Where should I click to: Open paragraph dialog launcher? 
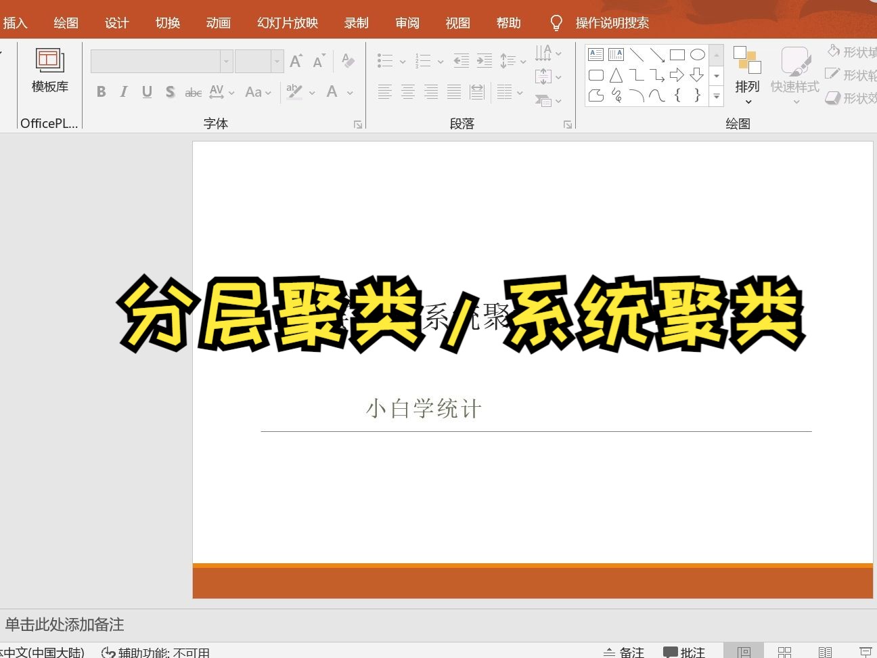568,125
